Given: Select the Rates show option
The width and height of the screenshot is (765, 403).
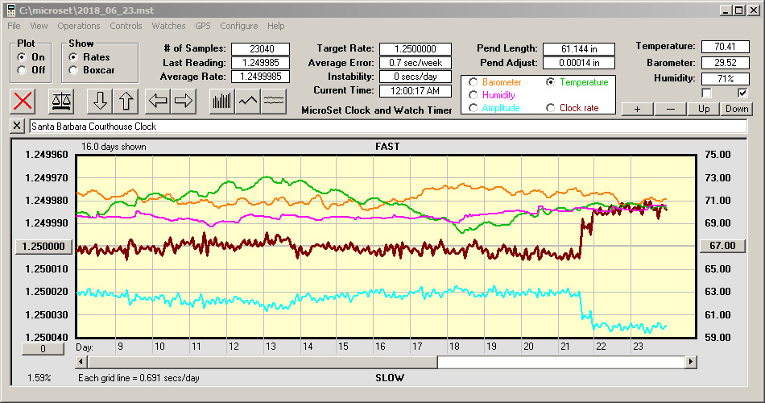Looking at the screenshot, I should [x=73, y=57].
